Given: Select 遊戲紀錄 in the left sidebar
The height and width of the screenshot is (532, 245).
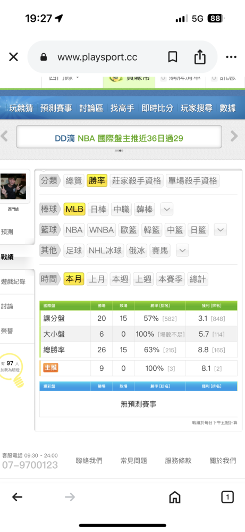Looking at the screenshot, I should coord(13,281).
